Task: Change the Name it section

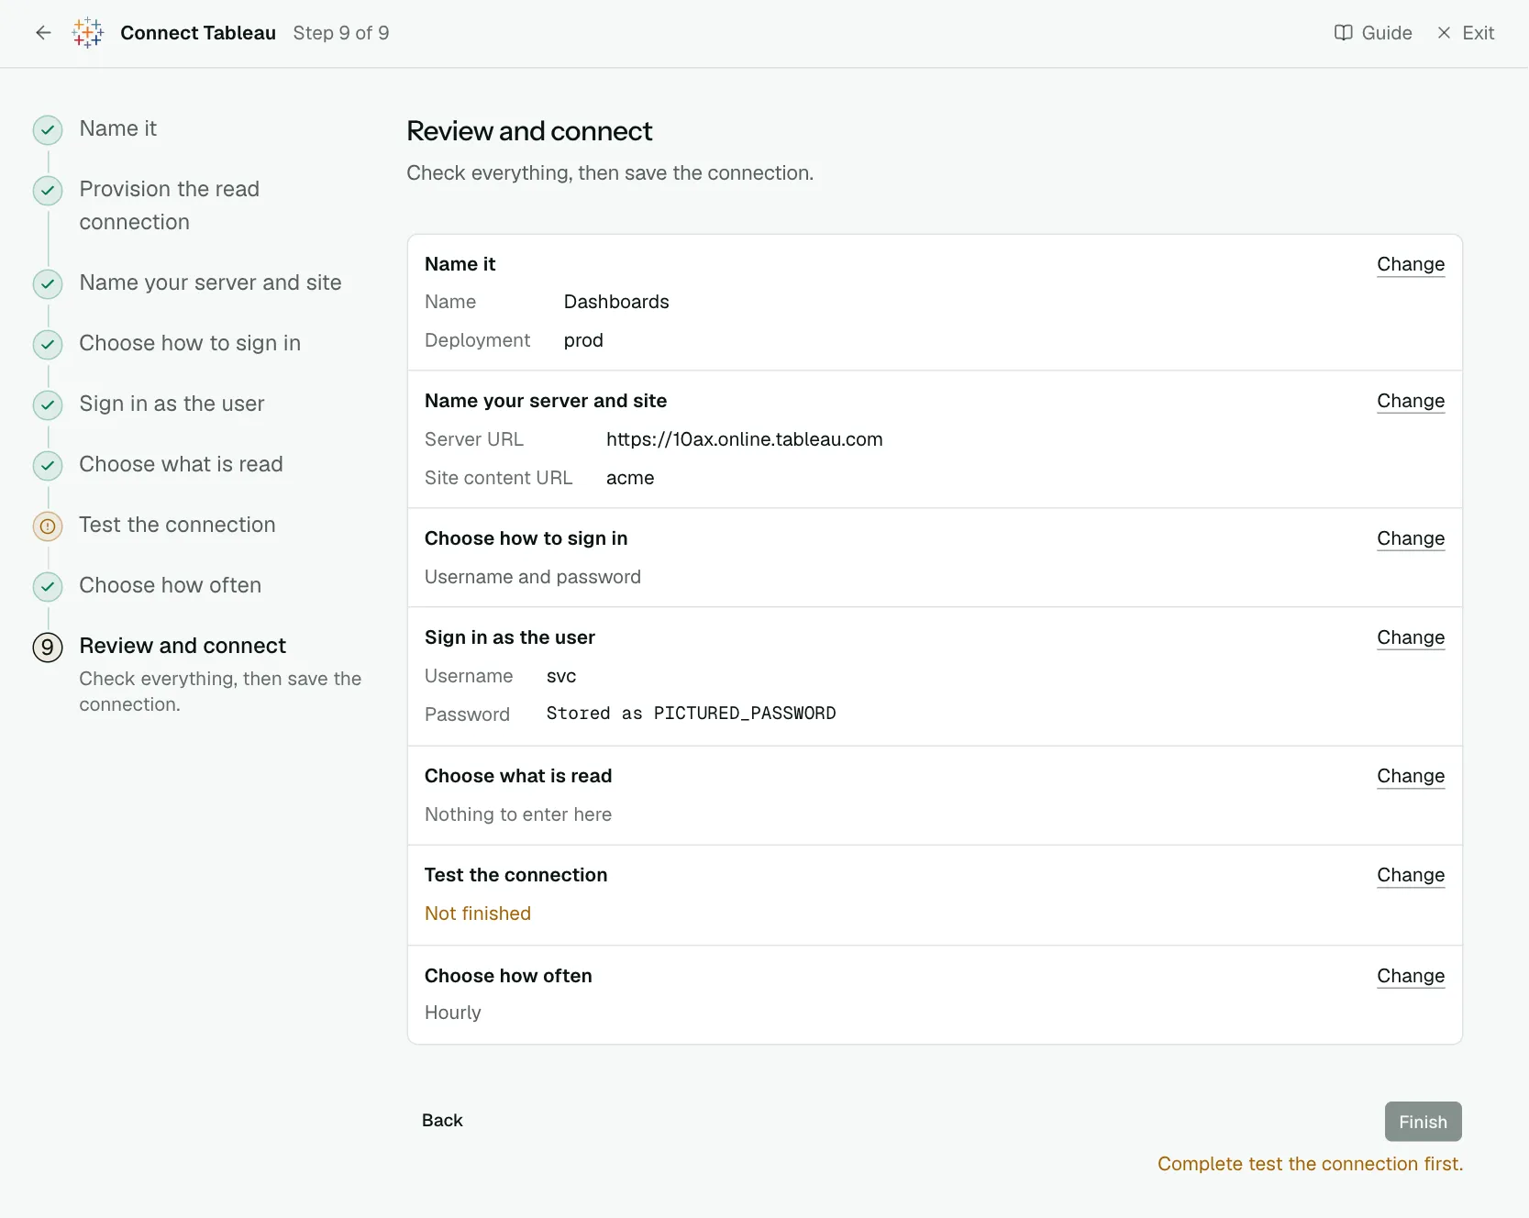Action: [x=1411, y=264]
